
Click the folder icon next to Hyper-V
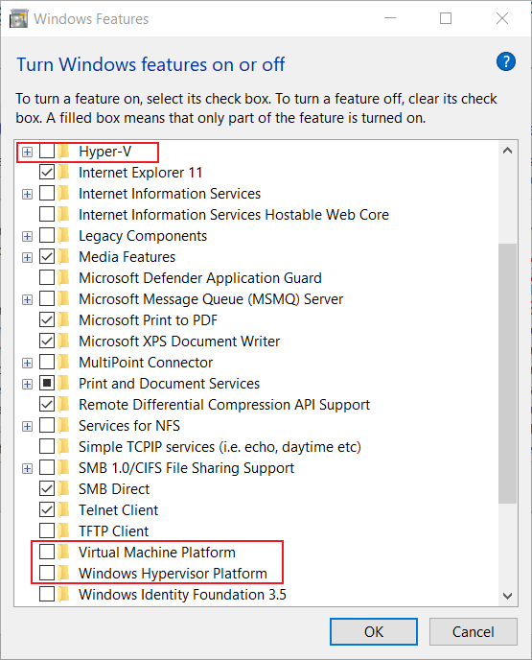click(64, 152)
